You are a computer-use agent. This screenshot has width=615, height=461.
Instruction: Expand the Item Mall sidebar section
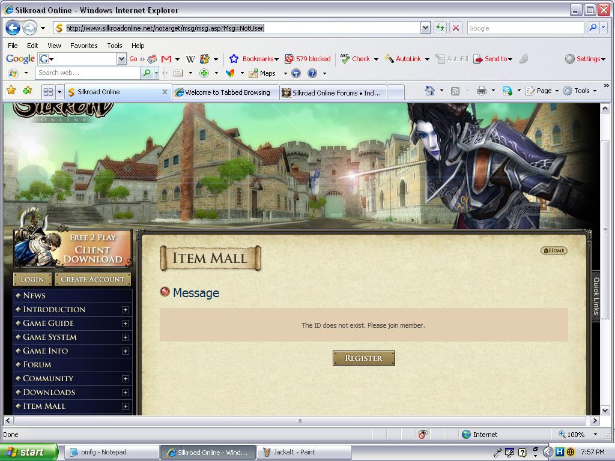125,406
